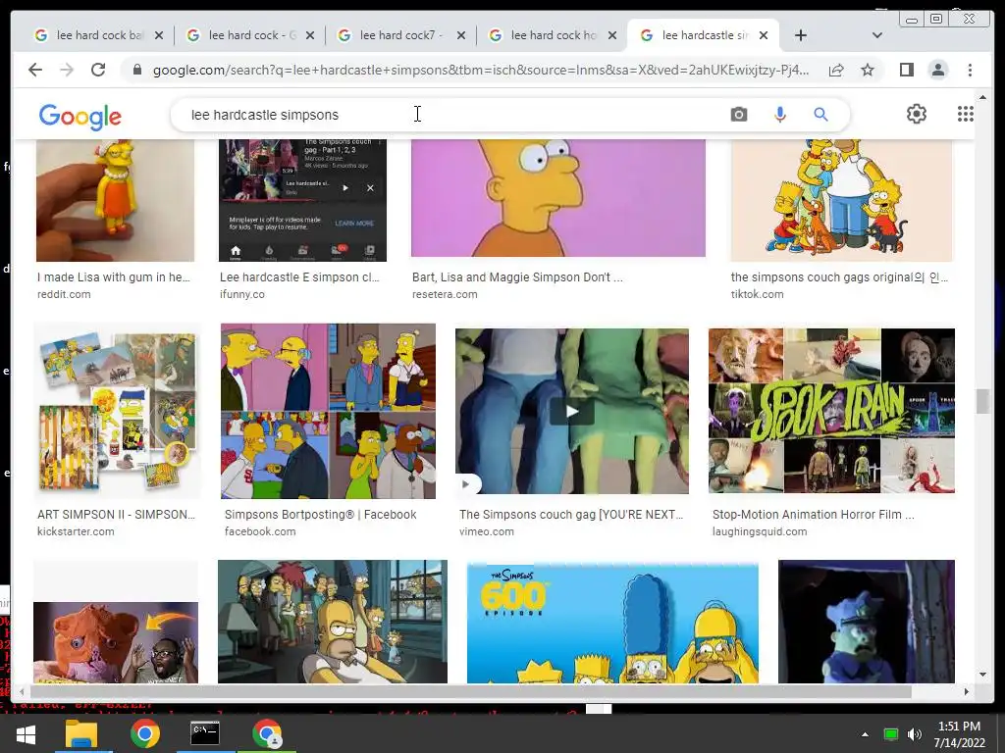Search by image camera icon
Screen dimensions: 1005x753
[738, 115]
